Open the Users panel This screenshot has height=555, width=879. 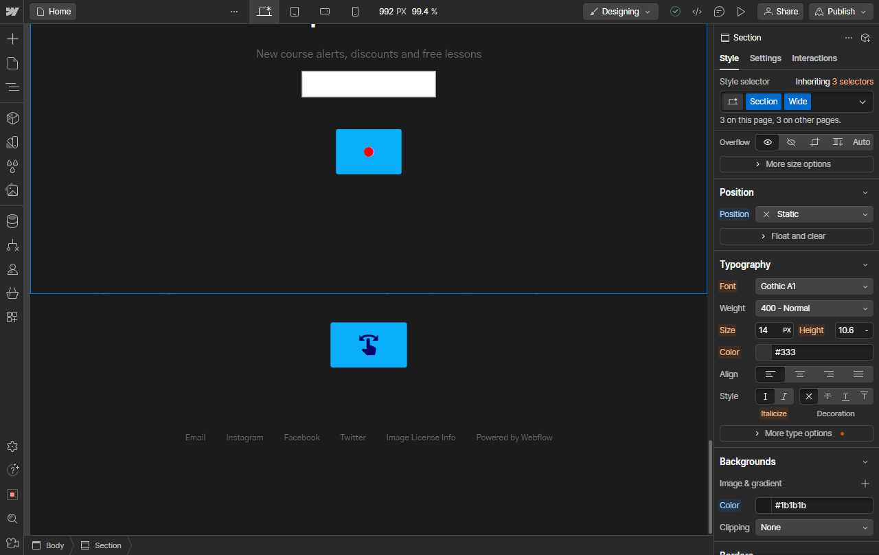point(12,269)
